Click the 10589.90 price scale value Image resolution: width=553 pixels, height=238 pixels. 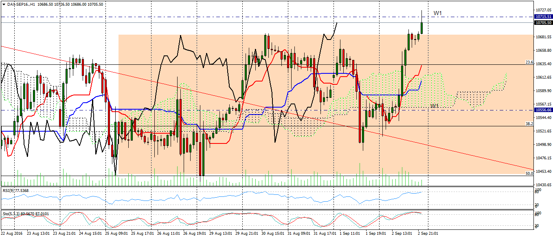pyautogui.click(x=544, y=90)
